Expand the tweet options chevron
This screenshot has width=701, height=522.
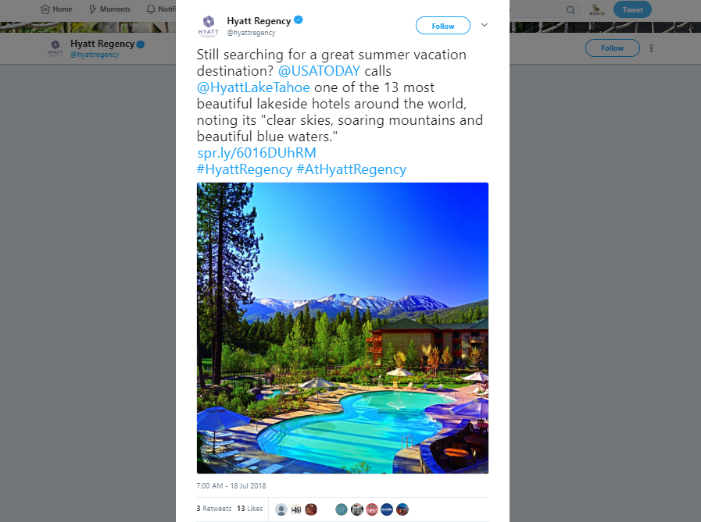point(485,25)
